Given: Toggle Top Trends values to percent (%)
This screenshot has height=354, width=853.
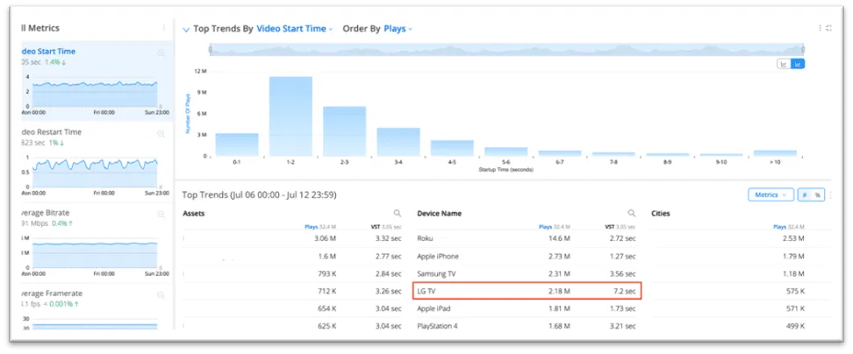Looking at the screenshot, I should pos(818,195).
